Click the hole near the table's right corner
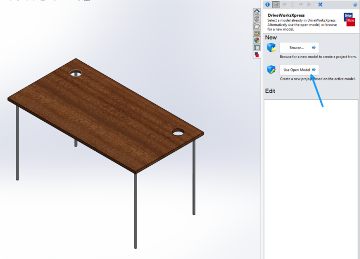 tap(178, 132)
